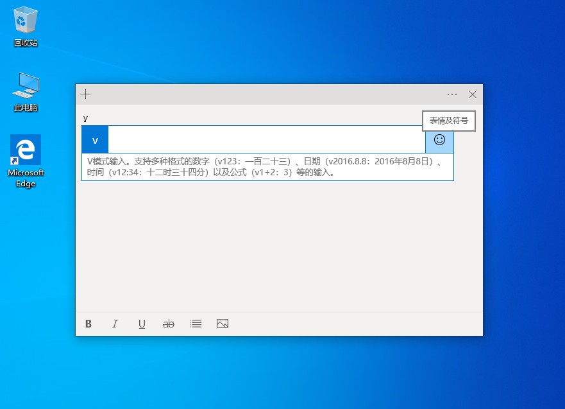Click the IME composition input area
The image size is (565, 409).
pos(267,139)
